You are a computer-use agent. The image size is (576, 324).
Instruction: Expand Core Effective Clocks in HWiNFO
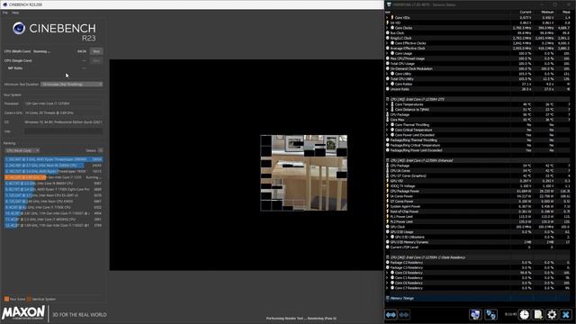(387, 43)
